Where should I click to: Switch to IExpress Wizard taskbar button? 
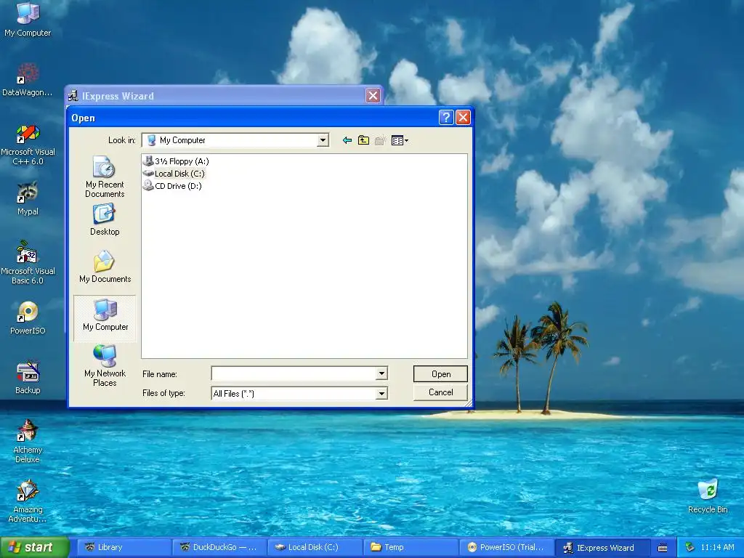click(602, 547)
